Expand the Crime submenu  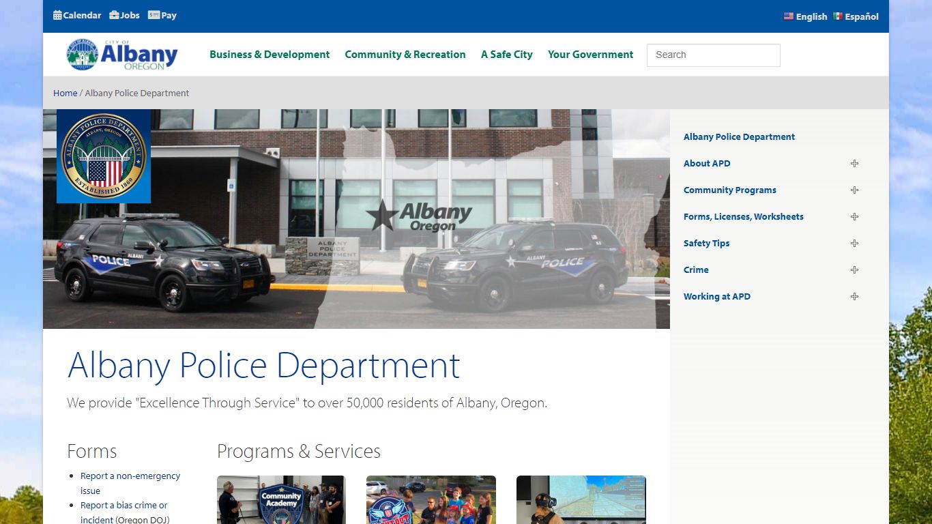(x=854, y=270)
